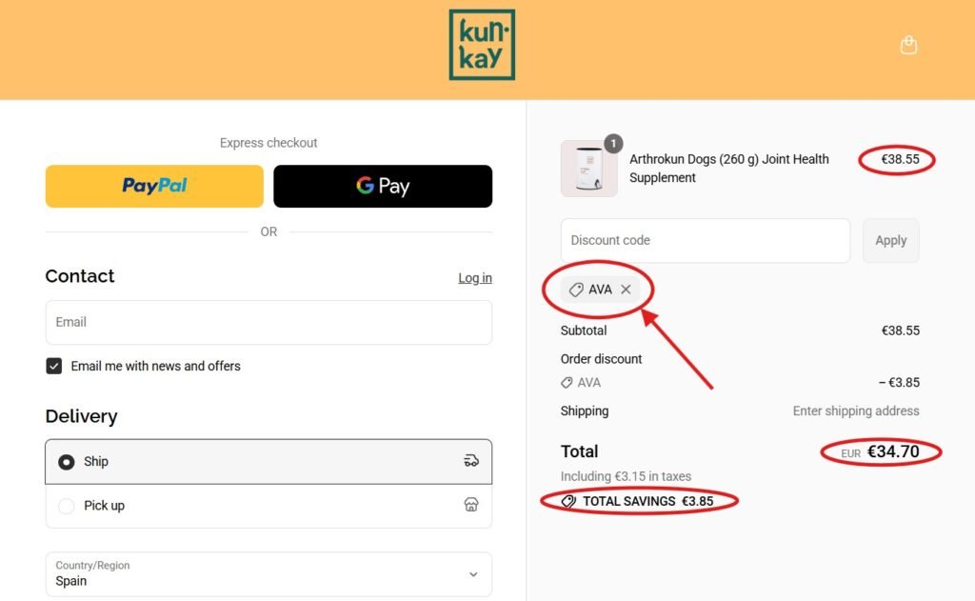Remove the AVA discount code tag
975x601 pixels.
coord(626,290)
